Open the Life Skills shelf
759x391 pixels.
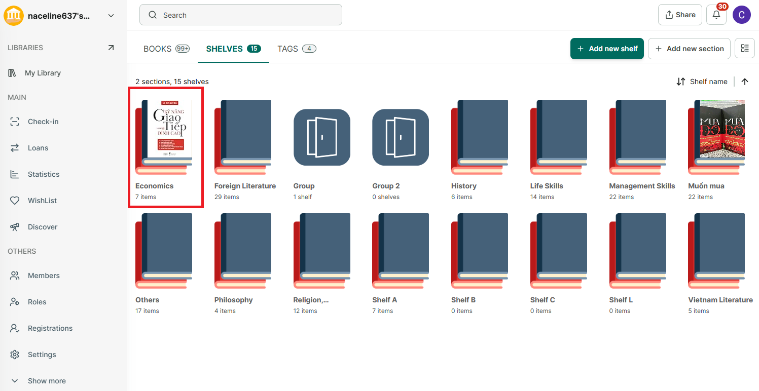(559, 150)
